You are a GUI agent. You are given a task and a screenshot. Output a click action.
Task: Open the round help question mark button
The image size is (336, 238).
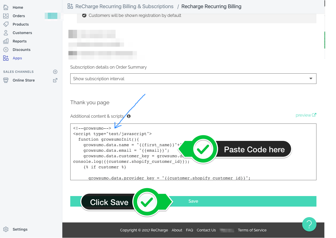(309, 224)
